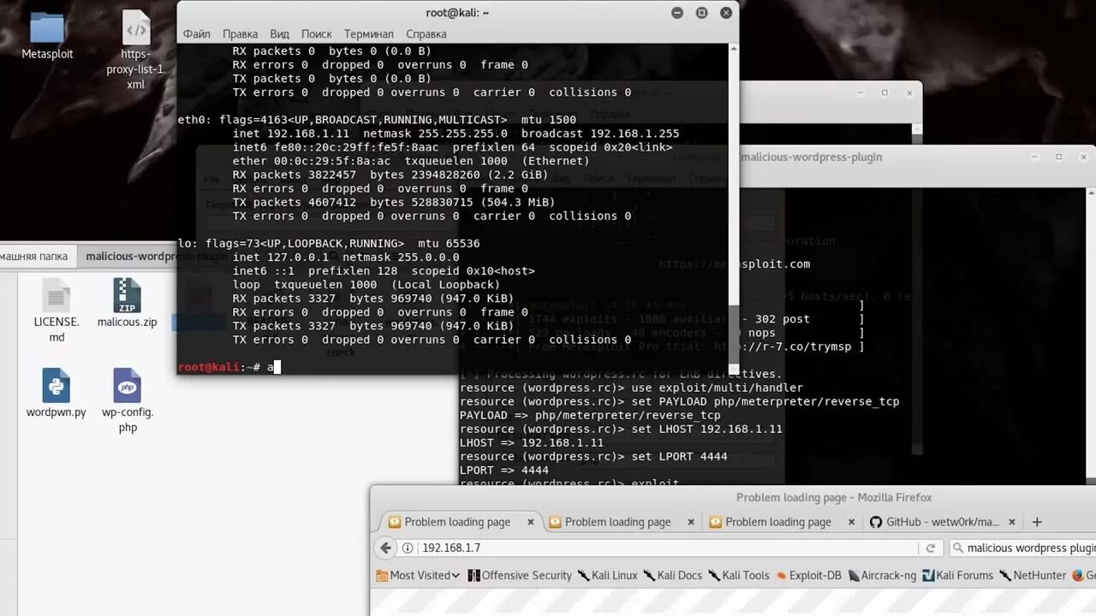Open Aircrack-ng bookmark

coord(883,575)
